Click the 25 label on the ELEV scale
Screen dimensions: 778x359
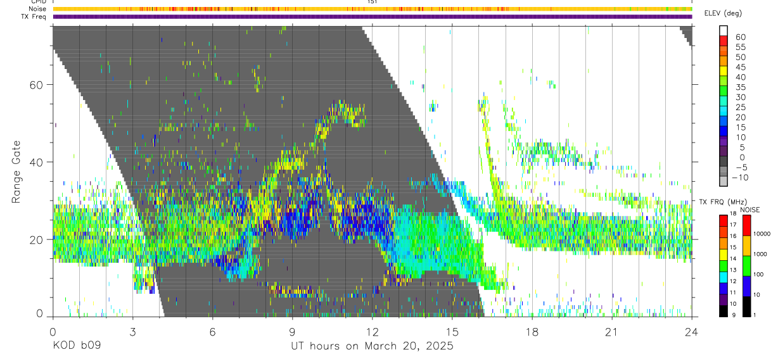click(739, 107)
